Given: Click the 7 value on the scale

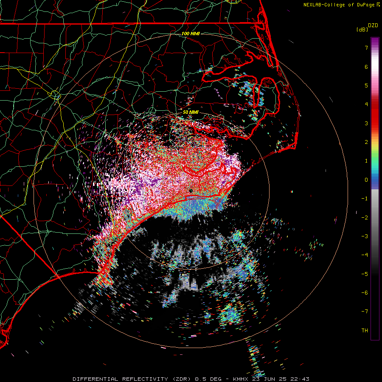Looking at the screenshot, I should pos(366,48).
